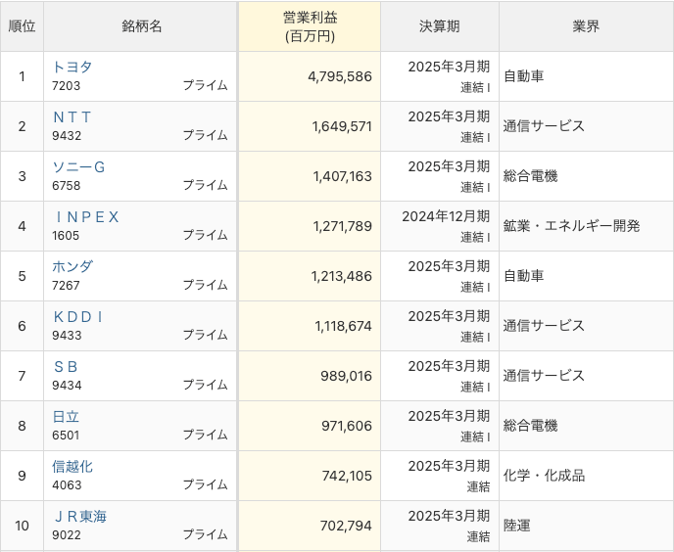
Task: Click stock code 6501
Action: 66,436
